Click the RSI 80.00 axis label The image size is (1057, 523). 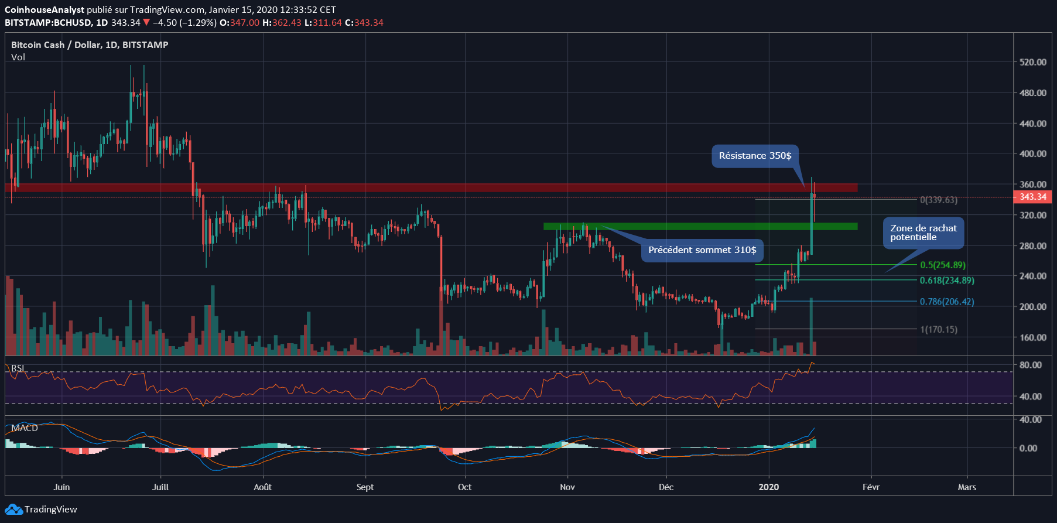pyautogui.click(x=1031, y=365)
